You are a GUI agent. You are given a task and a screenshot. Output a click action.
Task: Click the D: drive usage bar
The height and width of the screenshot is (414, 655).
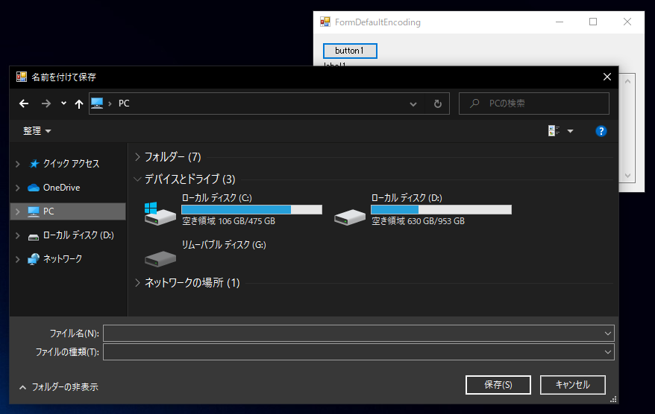point(441,209)
